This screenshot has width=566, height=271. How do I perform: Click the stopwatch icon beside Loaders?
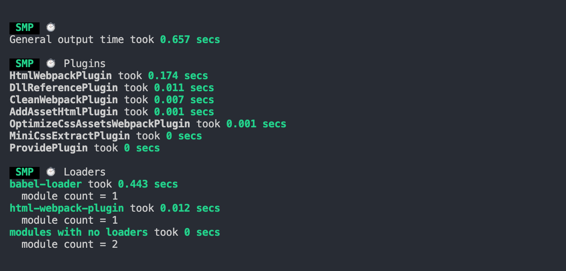pos(51,172)
